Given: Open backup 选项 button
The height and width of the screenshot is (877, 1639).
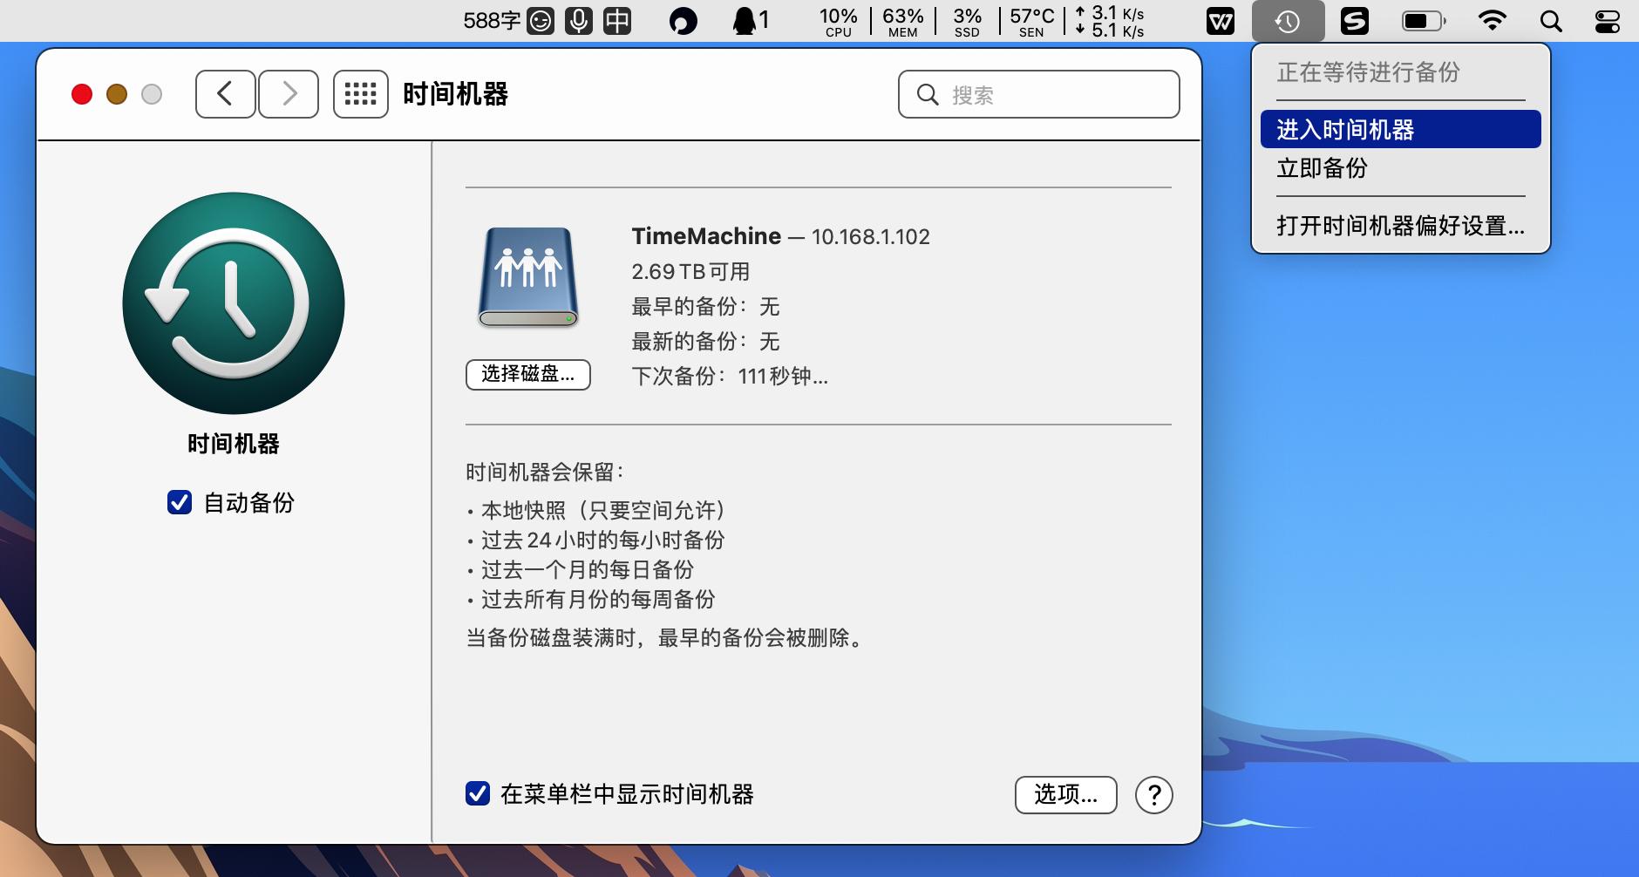Looking at the screenshot, I should 1065,795.
